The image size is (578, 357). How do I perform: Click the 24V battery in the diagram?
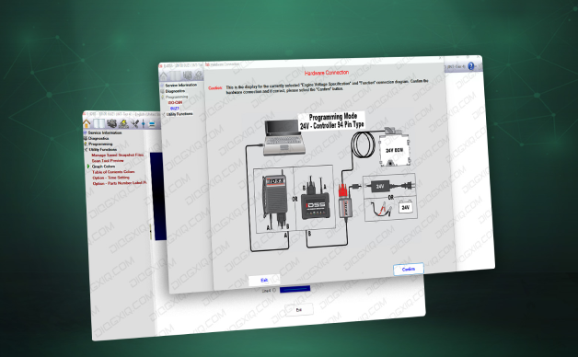click(405, 207)
